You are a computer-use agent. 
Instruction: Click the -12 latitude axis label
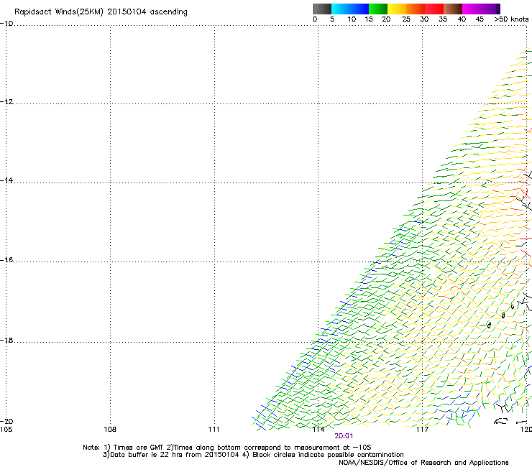coord(6,102)
